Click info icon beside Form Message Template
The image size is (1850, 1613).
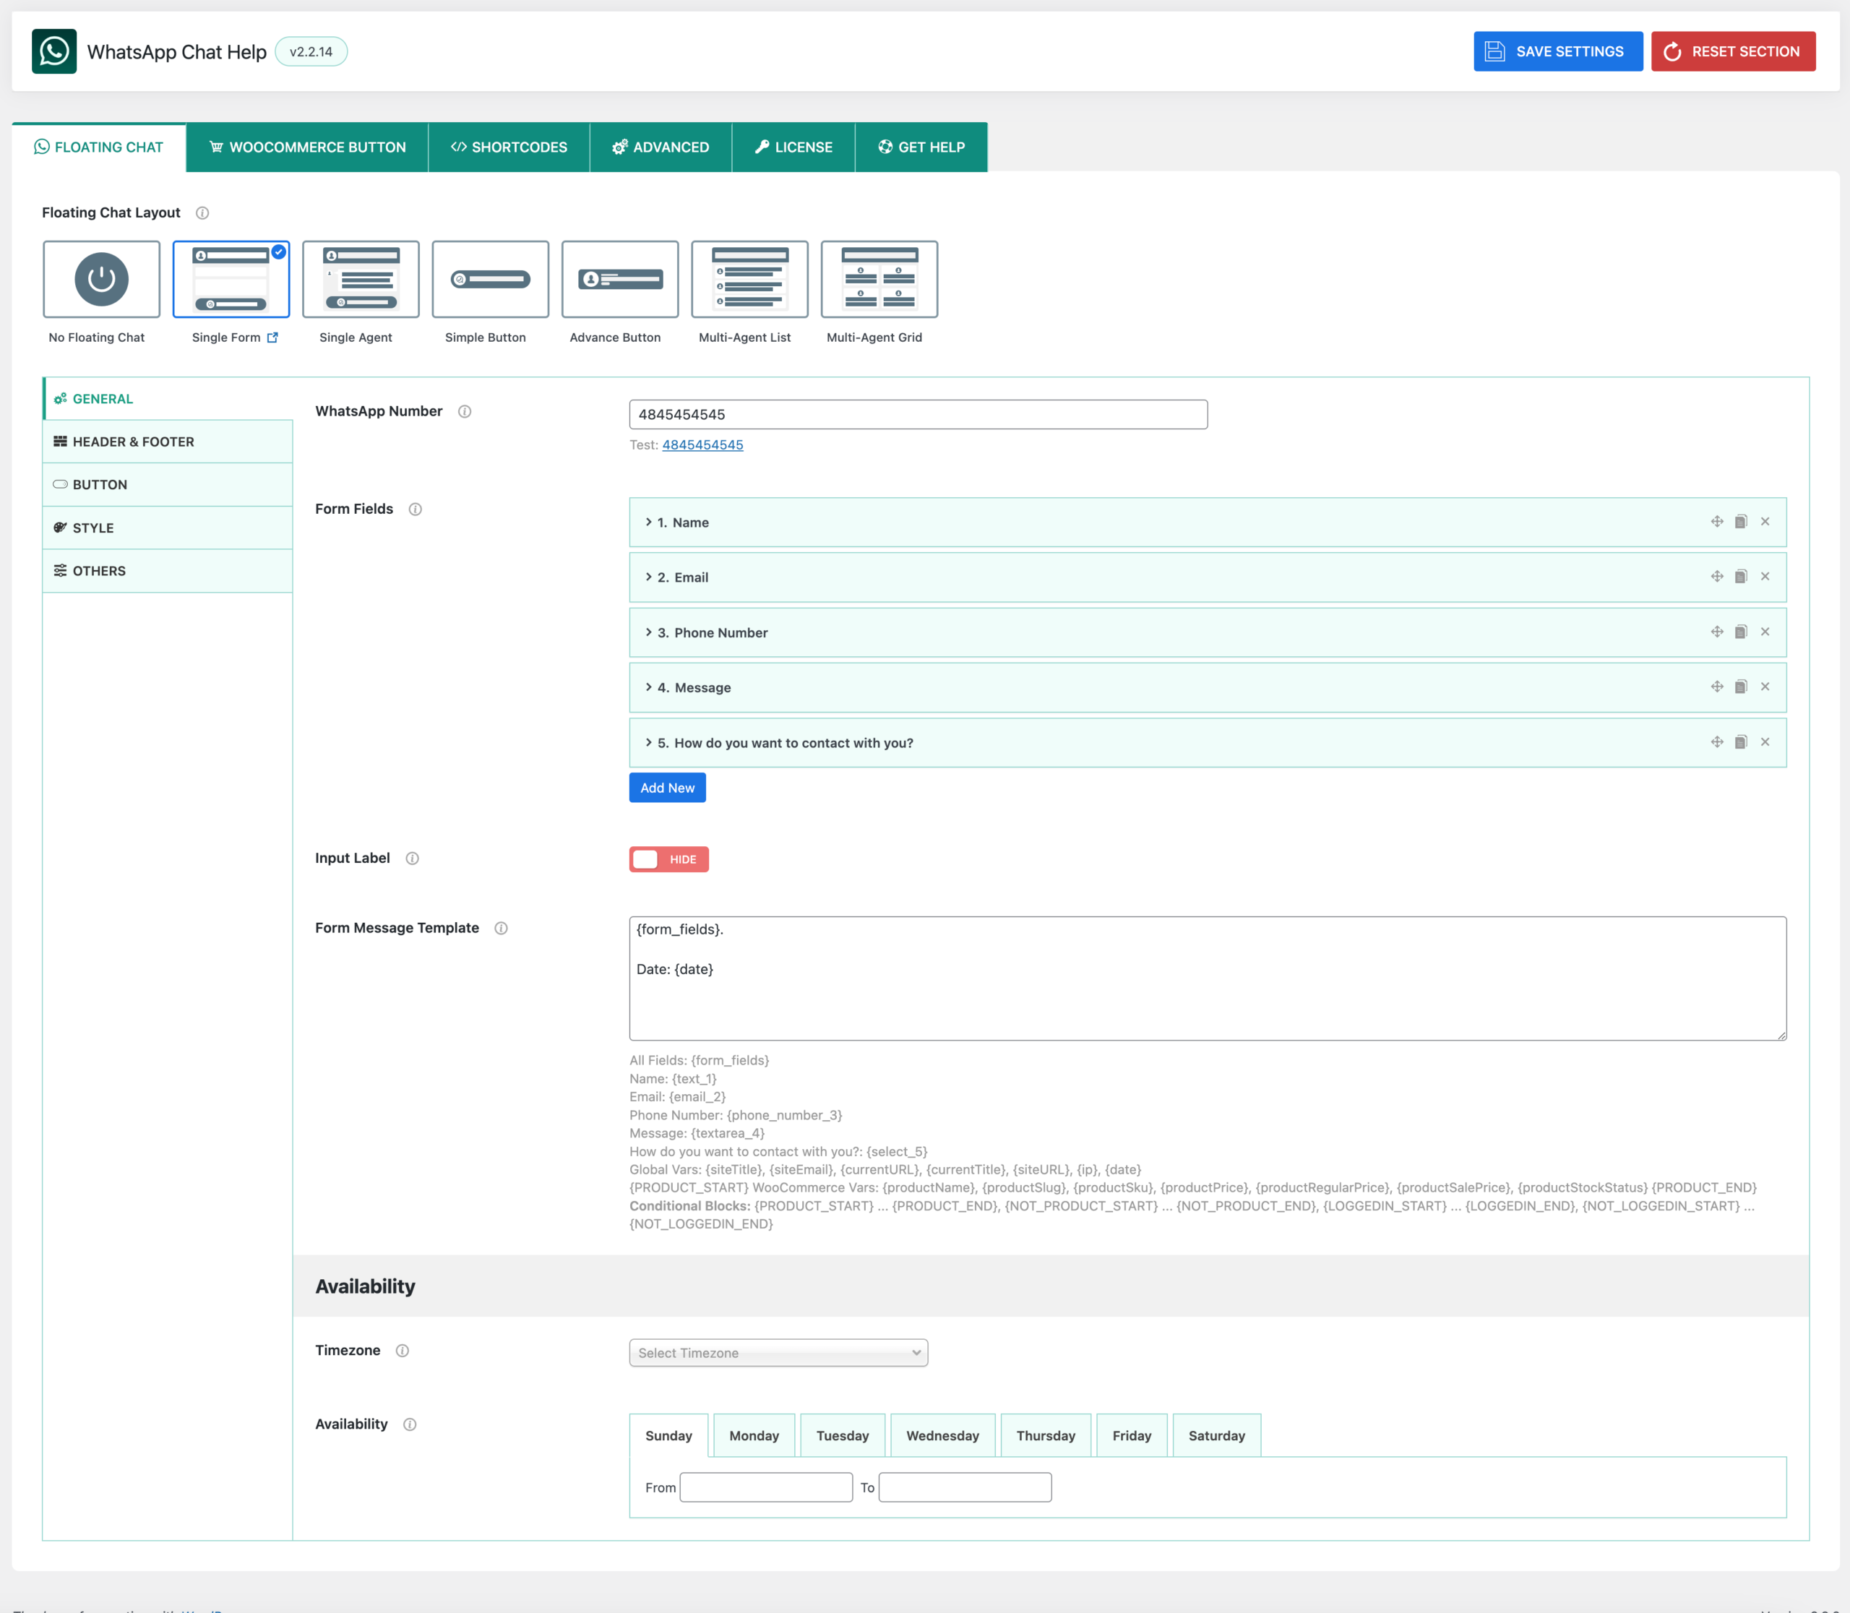pyautogui.click(x=502, y=928)
